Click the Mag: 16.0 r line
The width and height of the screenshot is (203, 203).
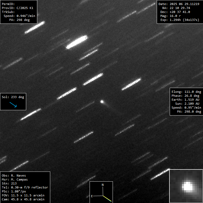point(170,16)
